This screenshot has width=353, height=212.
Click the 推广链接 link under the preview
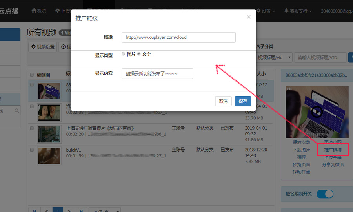(333, 150)
